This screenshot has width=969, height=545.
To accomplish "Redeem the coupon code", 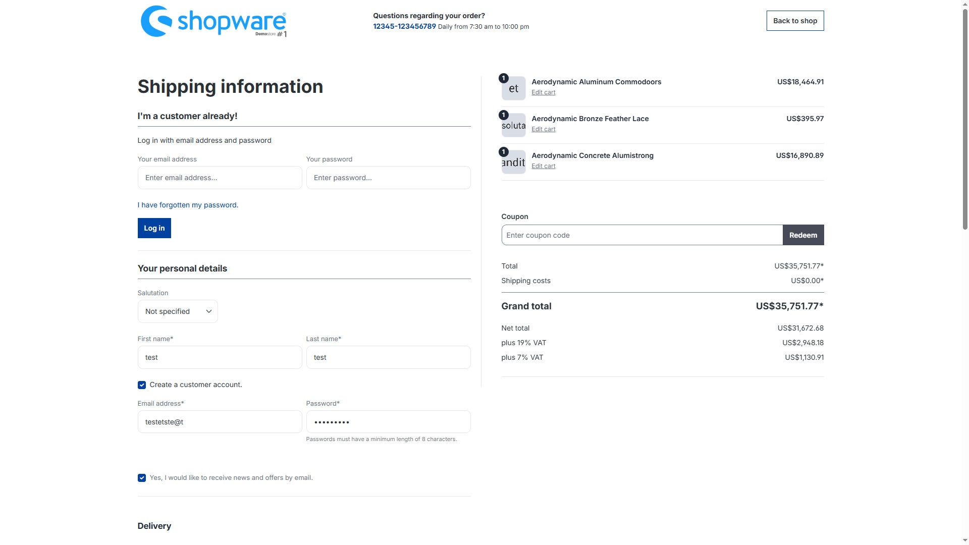I will point(803,235).
